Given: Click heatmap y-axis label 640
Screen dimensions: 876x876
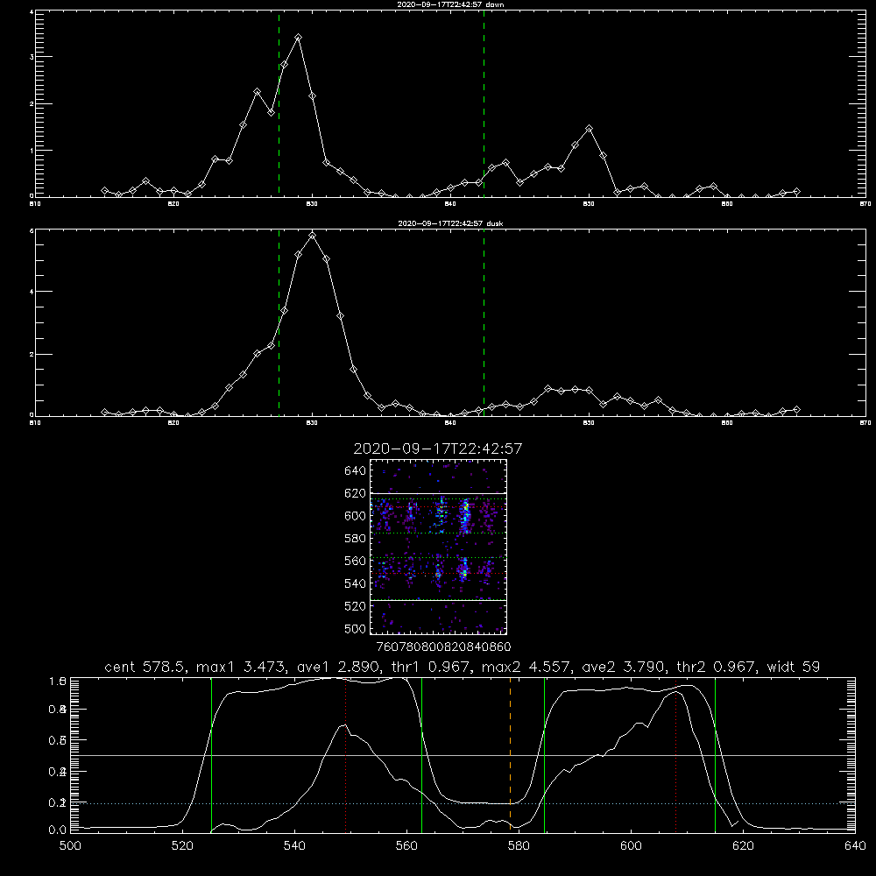Looking at the screenshot, I should pos(356,471).
